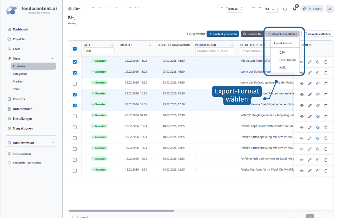Image resolution: width=337 pixels, height=218 pixels.
Task: Delete the 20.02.2026 09:18 row
Action: pyautogui.click(x=326, y=116)
